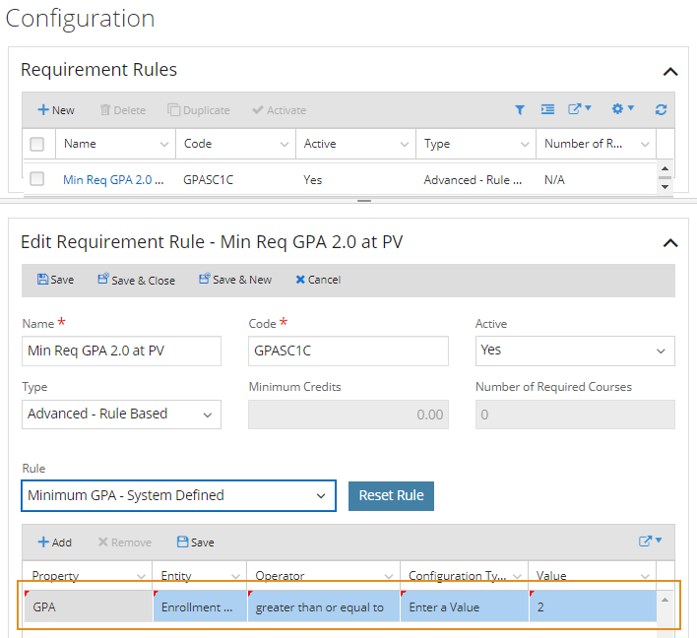Open export menu in Requirement Rules toolbar
Screen dimensions: 697x638
[x=579, y=109]
